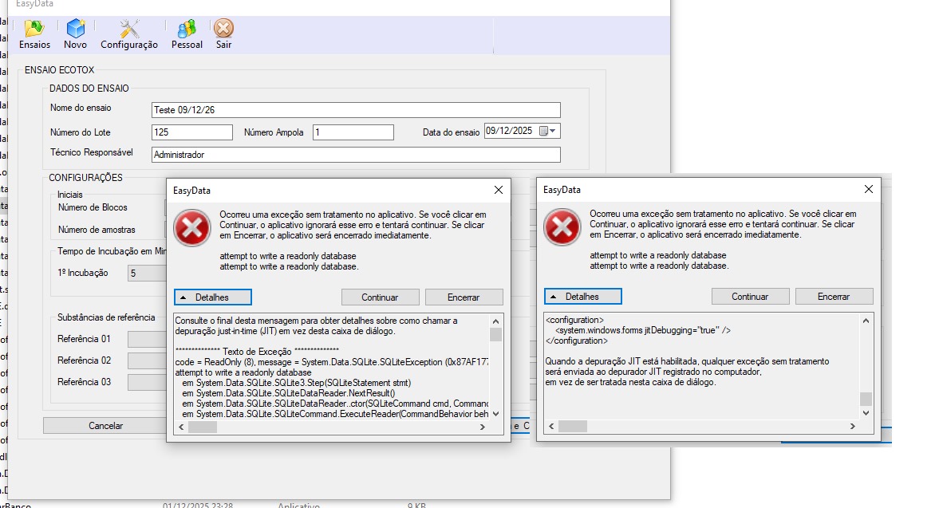Screen dimensions: 939x508
Task: Collapse Detalhes in the right error dialog
Action: (x=583, y=297)
